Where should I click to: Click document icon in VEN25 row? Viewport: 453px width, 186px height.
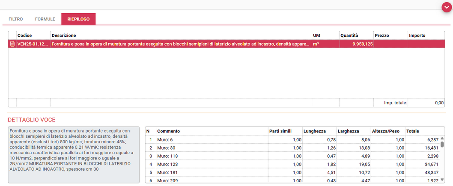12,44
